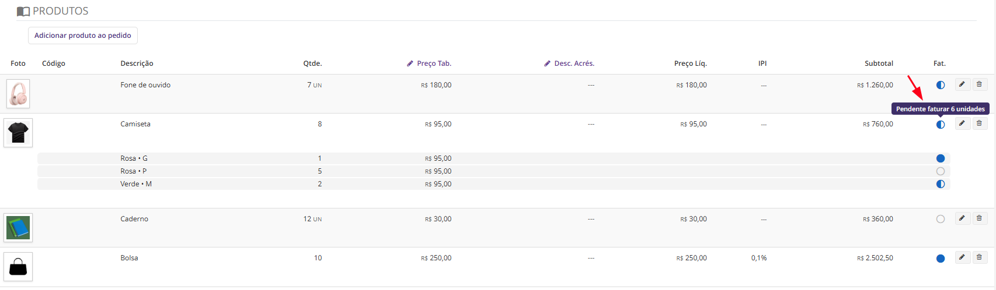Delete the Caderno product row
Screen dimensions: 996x290
(980, 218)
